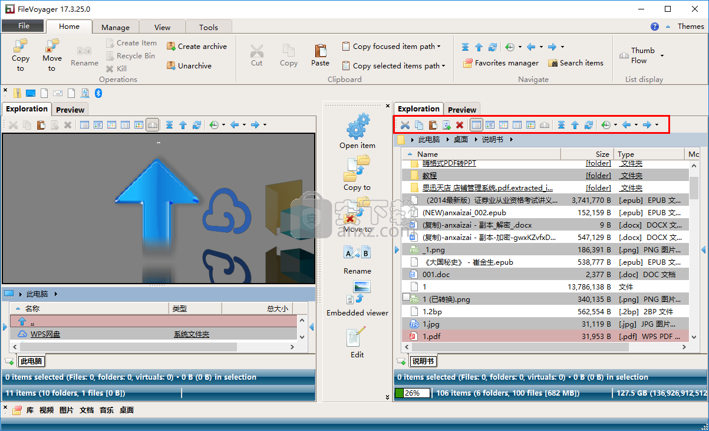Open the 图片 favorite link
Screen dimensions: 709x431
click(67, 410)
